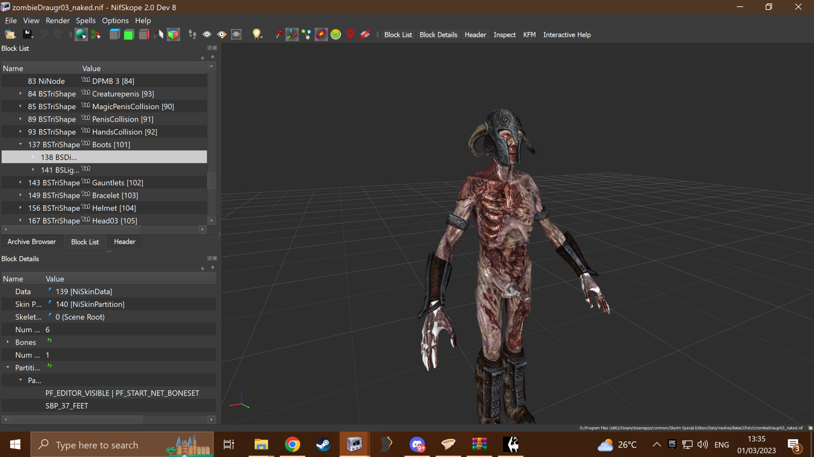The image size is (814, 457).
Task: Click the Inspect toolbar button
Action: tap(505, 35)
